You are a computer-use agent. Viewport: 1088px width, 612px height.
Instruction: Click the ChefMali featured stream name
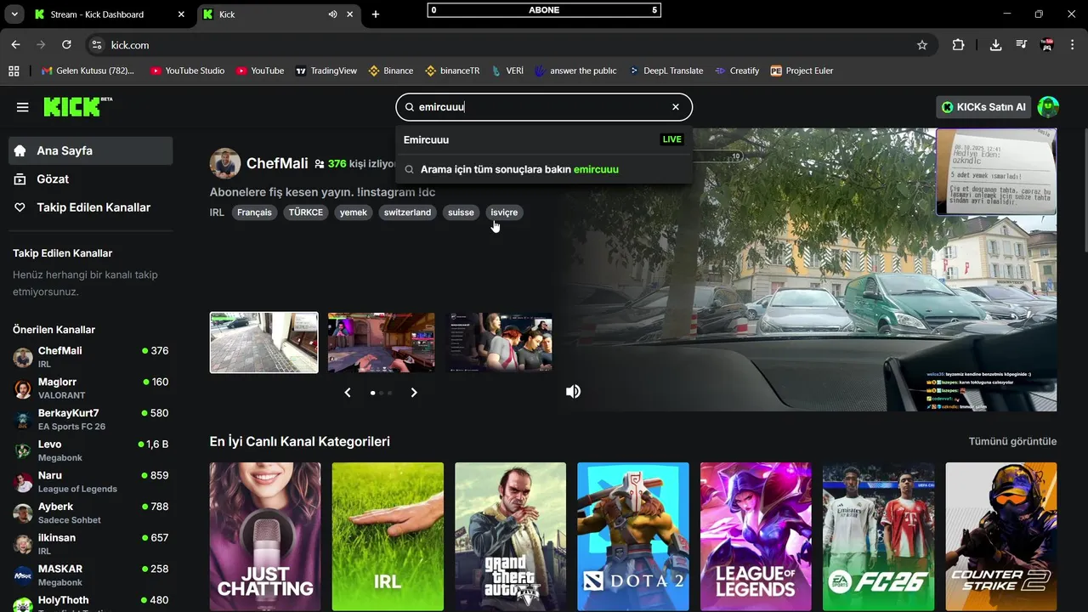pyautogui.click(x=277, y=163)
